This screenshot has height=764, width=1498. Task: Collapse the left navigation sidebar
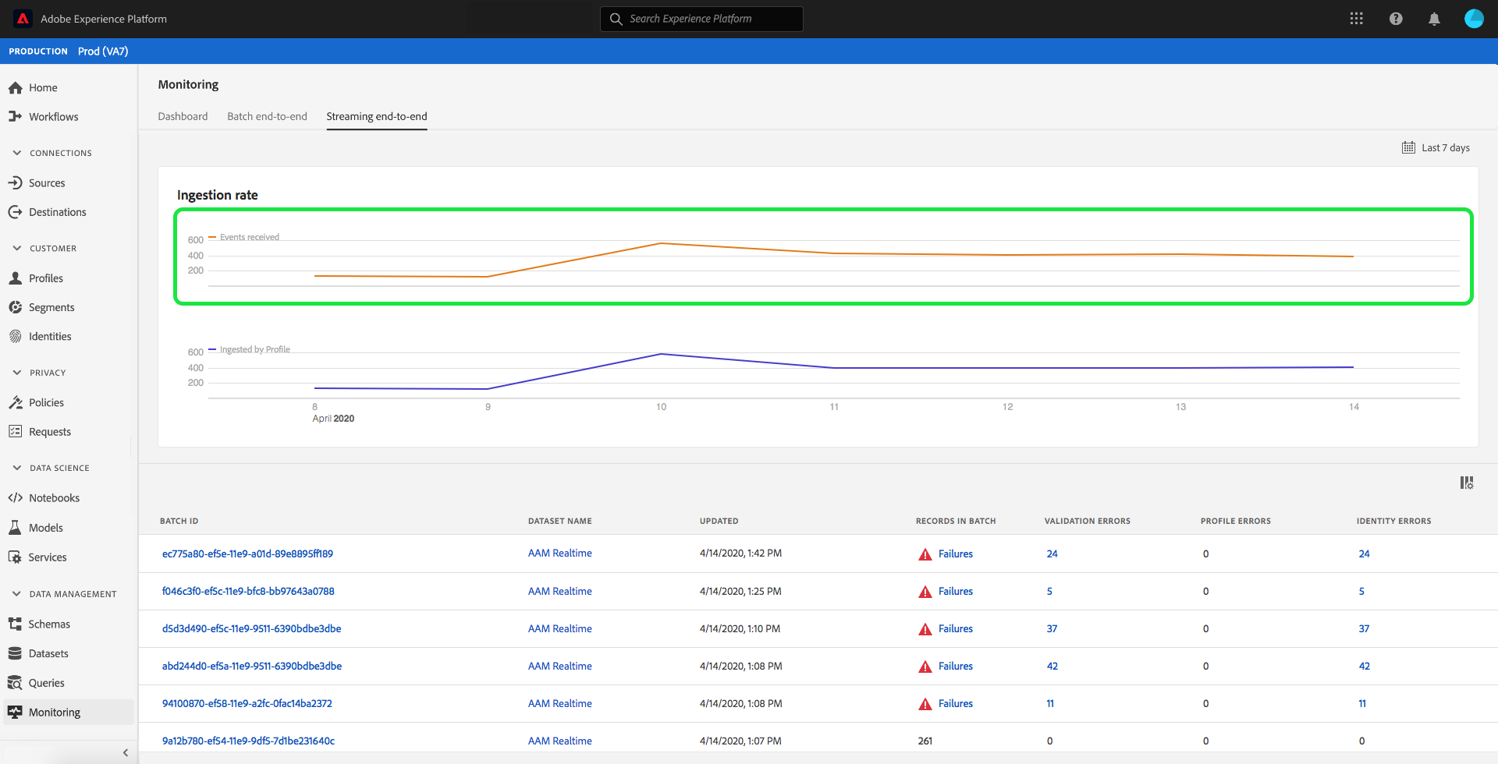click(126, 752)
